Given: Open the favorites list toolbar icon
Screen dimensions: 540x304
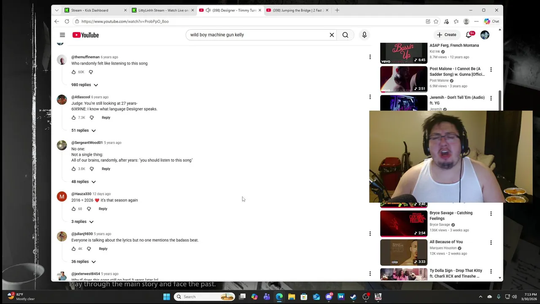Looking at the screenshot, I should 456,22.
